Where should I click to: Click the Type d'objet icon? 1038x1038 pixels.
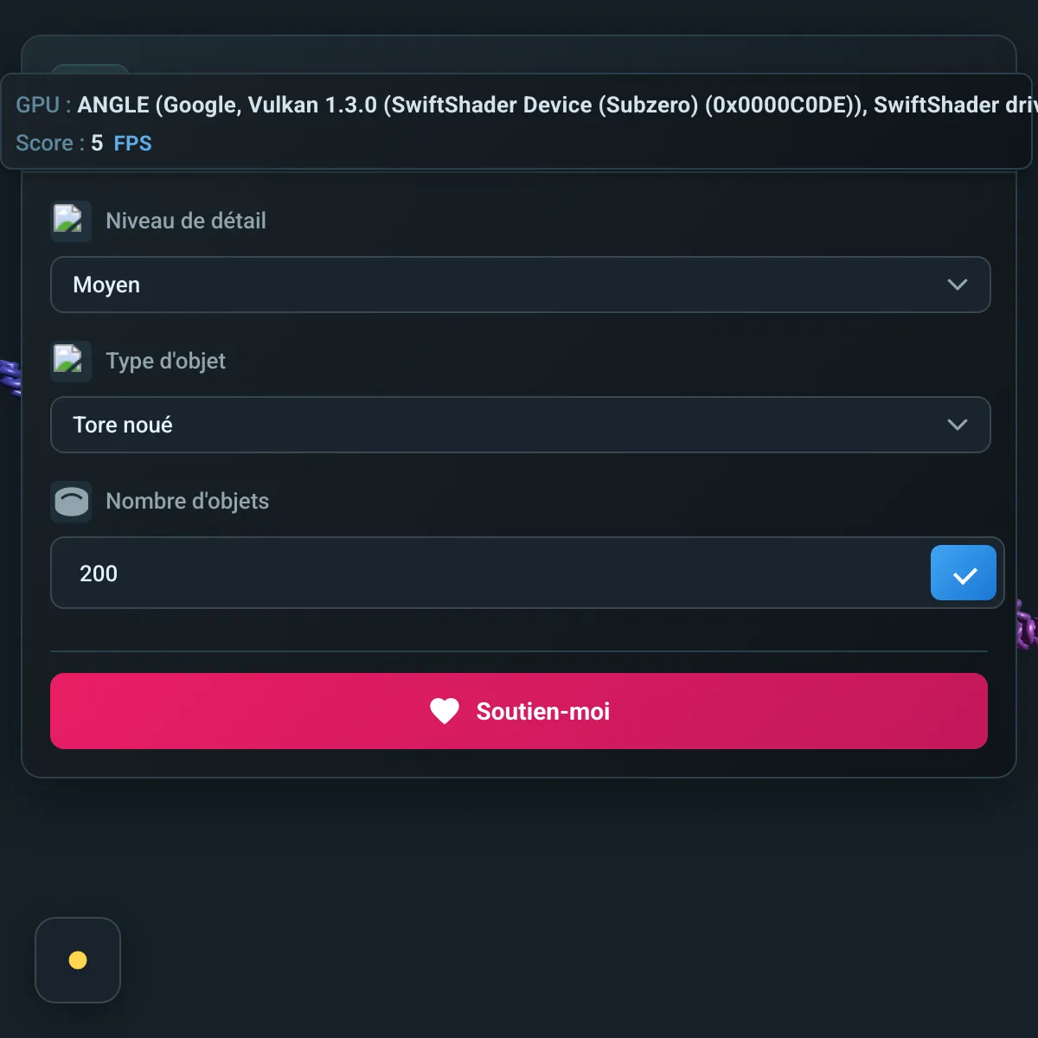70,361
